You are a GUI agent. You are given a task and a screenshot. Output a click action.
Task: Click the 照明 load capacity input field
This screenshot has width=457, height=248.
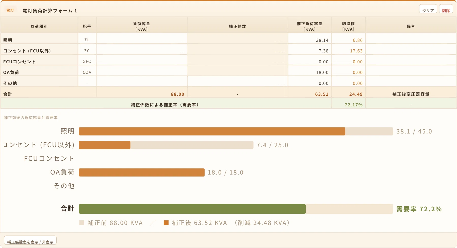tap(142, 38)
